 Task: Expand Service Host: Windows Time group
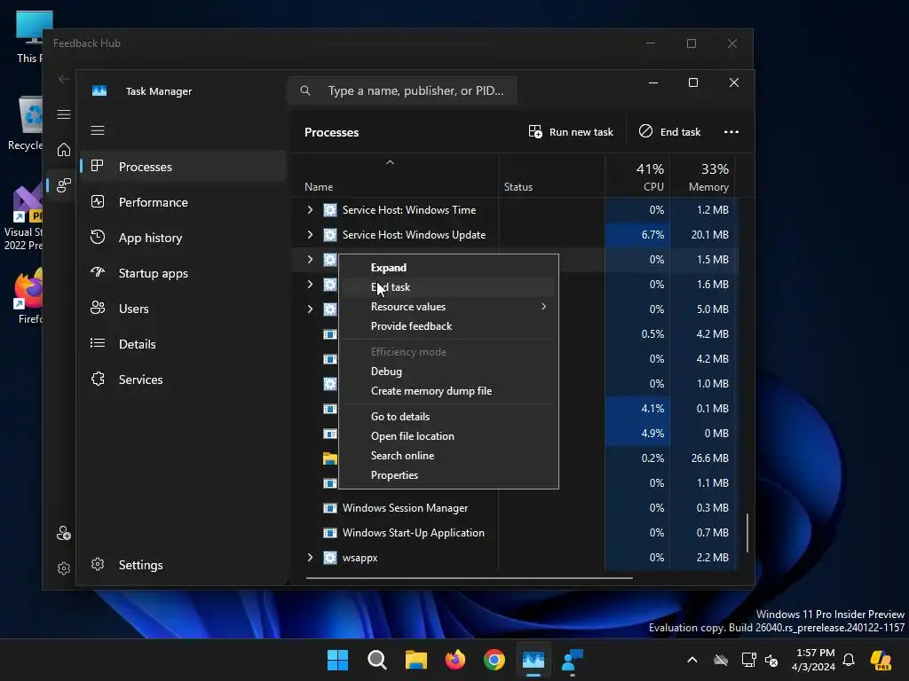click(310, 209)
